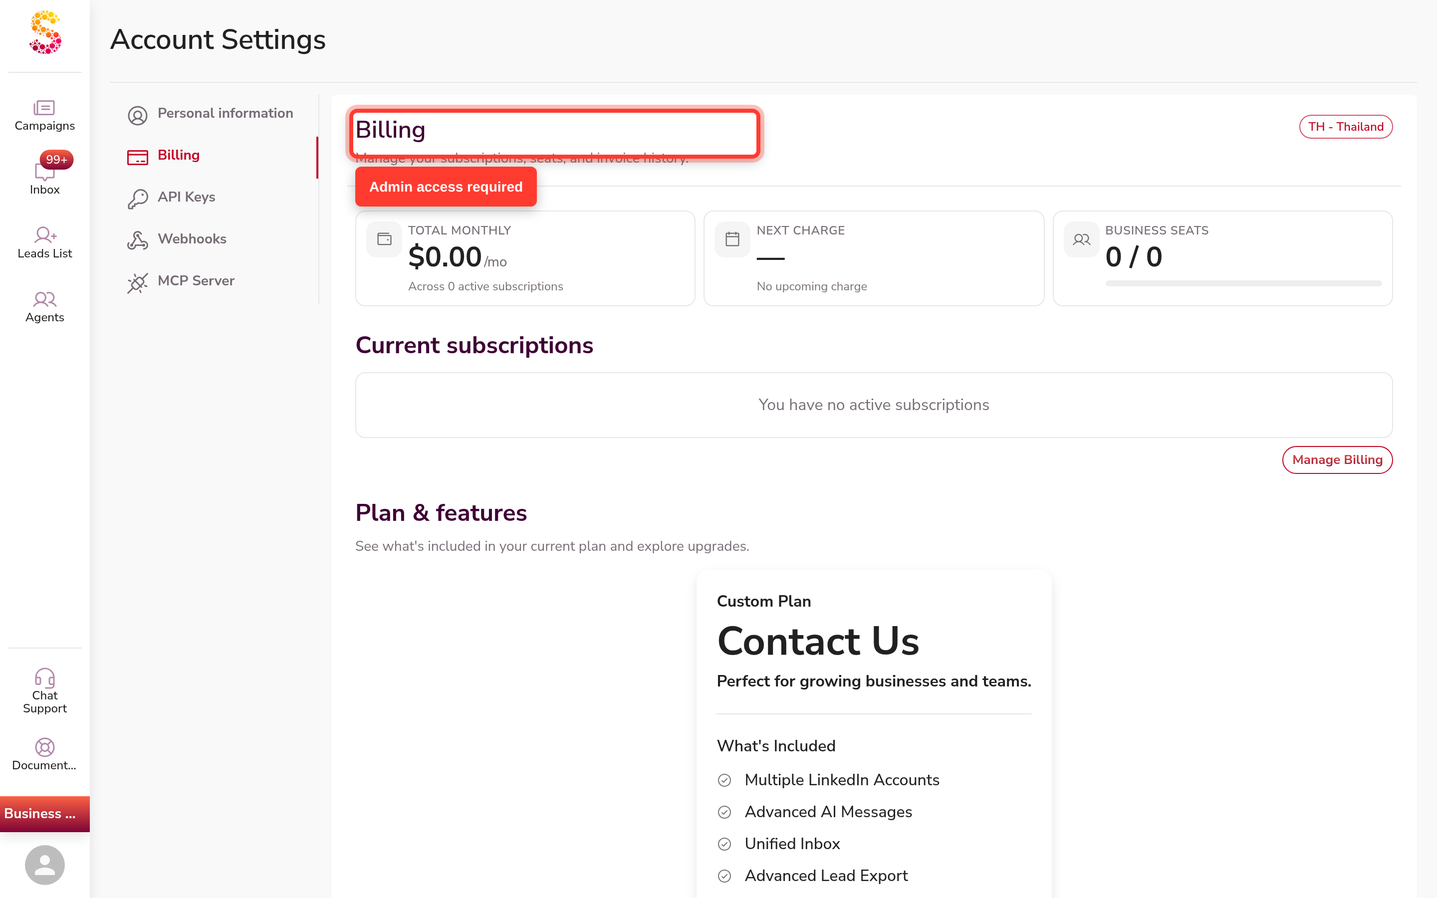Click the Business Seats people icon
Screen dimensions: 1437x898
[1081, 239]
